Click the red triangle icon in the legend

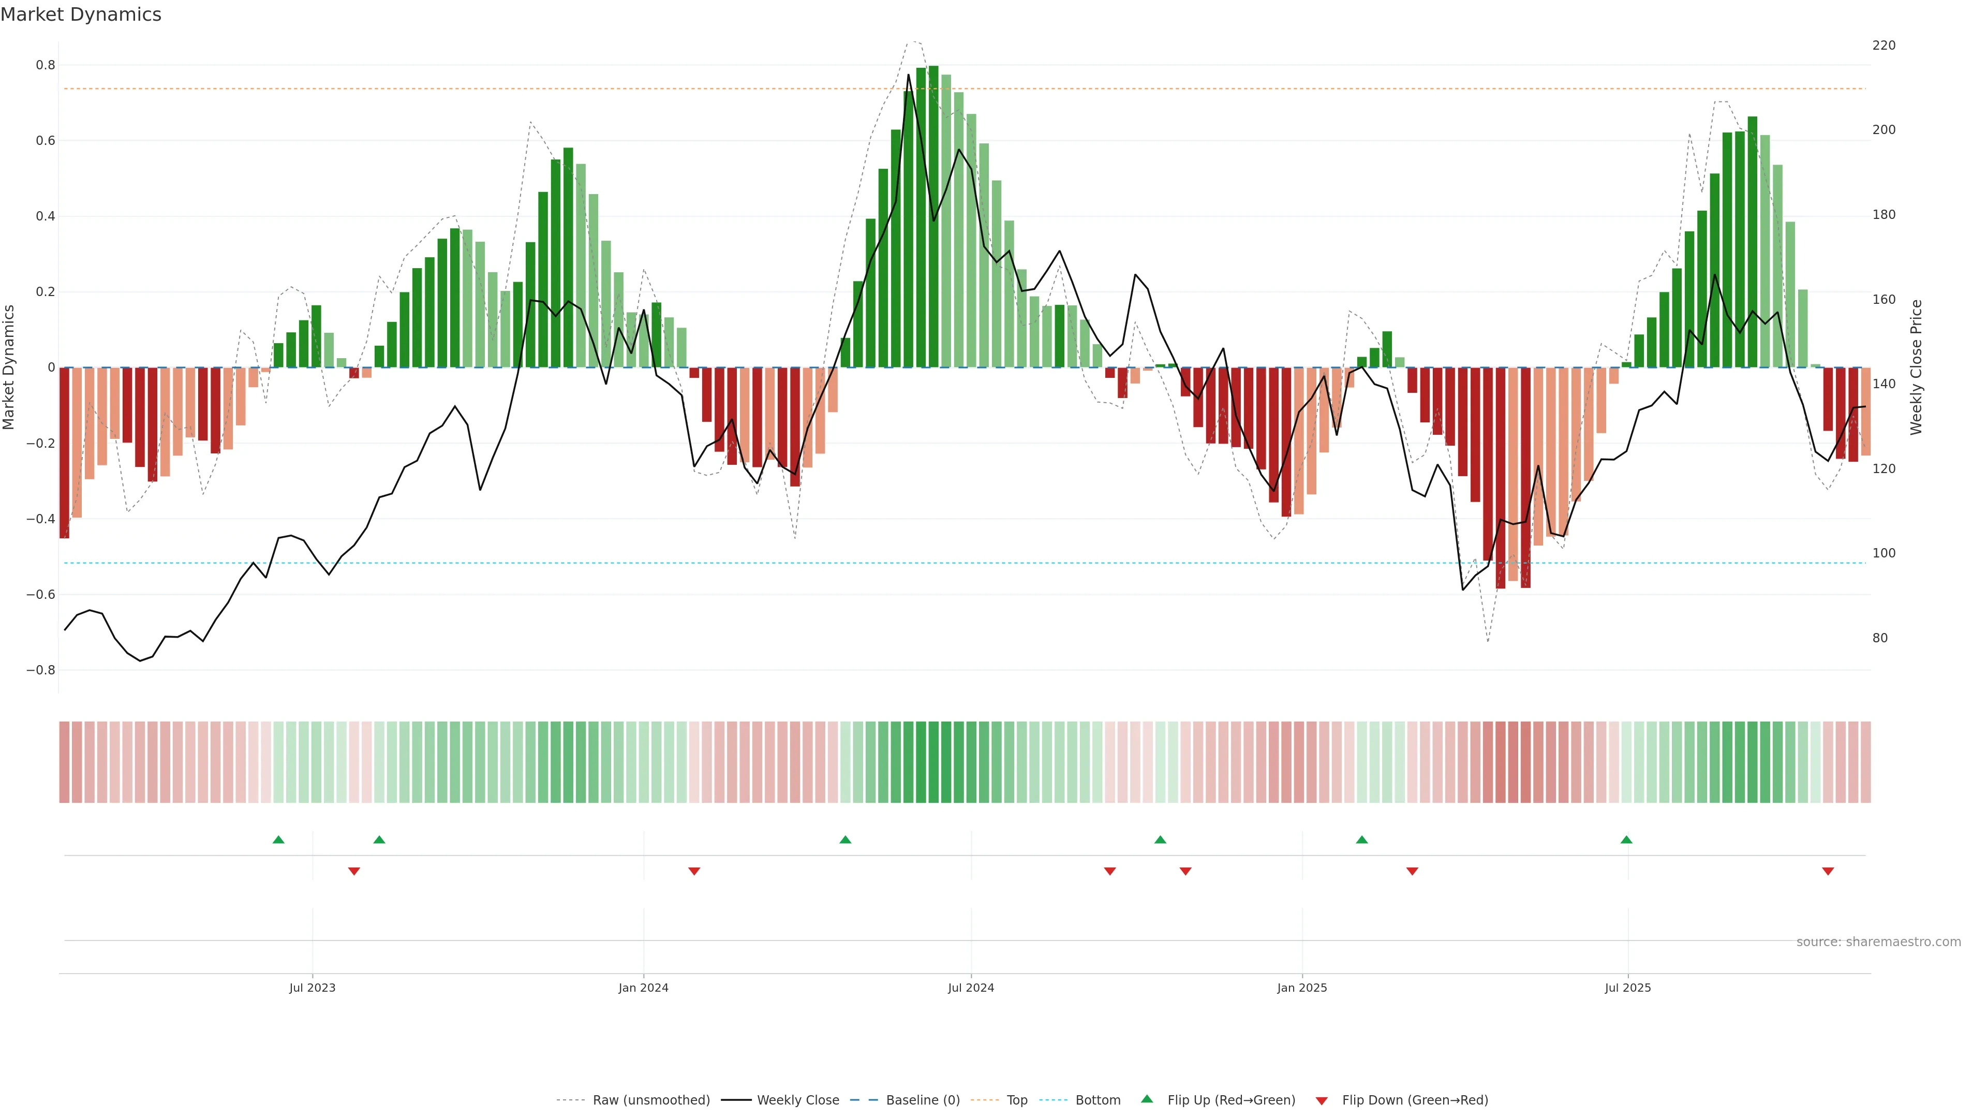click(1322, 1100)
